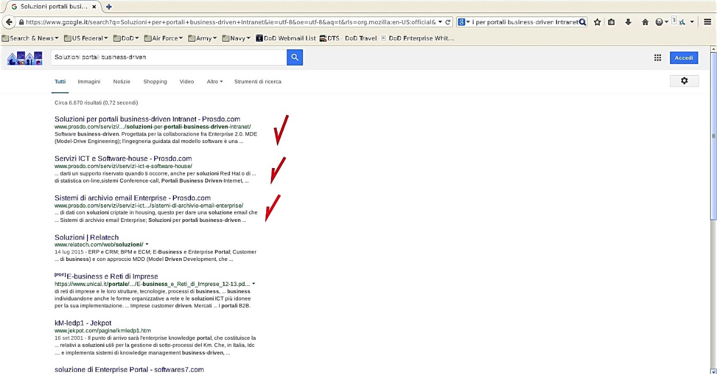The image size is (717, 374).
Task: Open Soluzioni per portali business-driven Intranet result
Action: (x=147, y=119)
